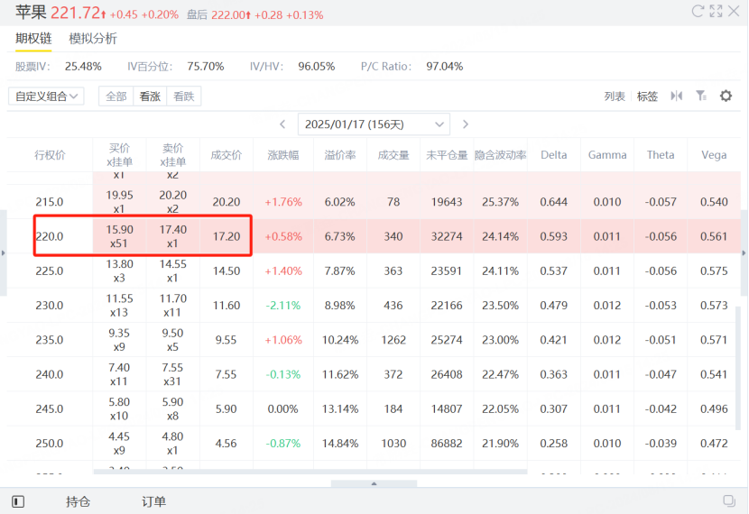Sort by 溢价率 column header

point(340,155)
